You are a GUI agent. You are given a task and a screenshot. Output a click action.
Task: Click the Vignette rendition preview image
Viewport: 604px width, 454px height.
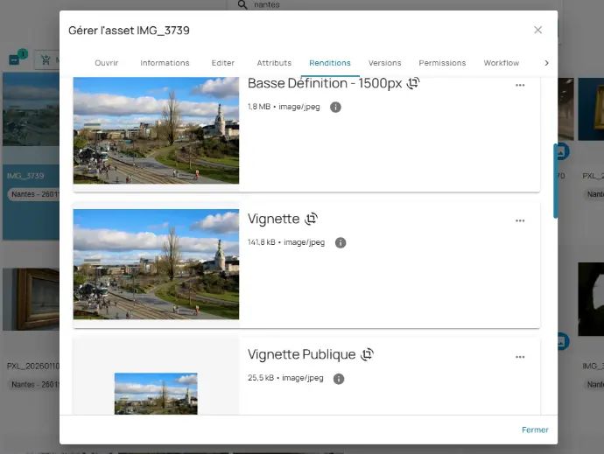(x=156, y=264)
